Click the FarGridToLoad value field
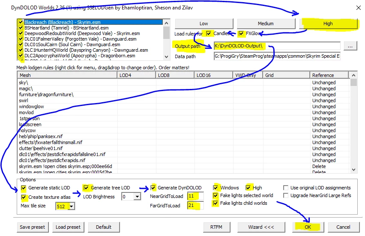The image size is (365, 236). point(195,205)
